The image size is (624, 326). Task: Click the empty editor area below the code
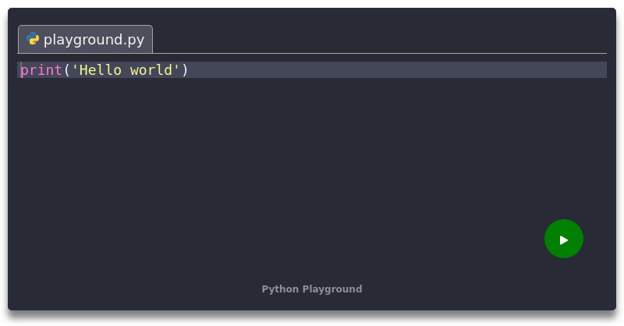click(x=273, y=156)
